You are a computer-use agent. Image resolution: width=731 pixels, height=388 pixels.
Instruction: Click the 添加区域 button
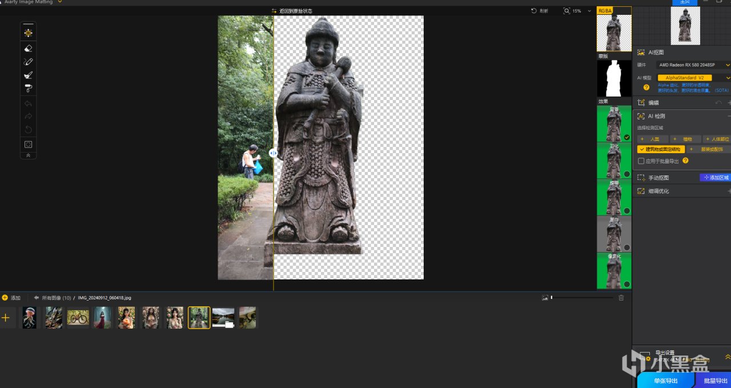point(716,178)
